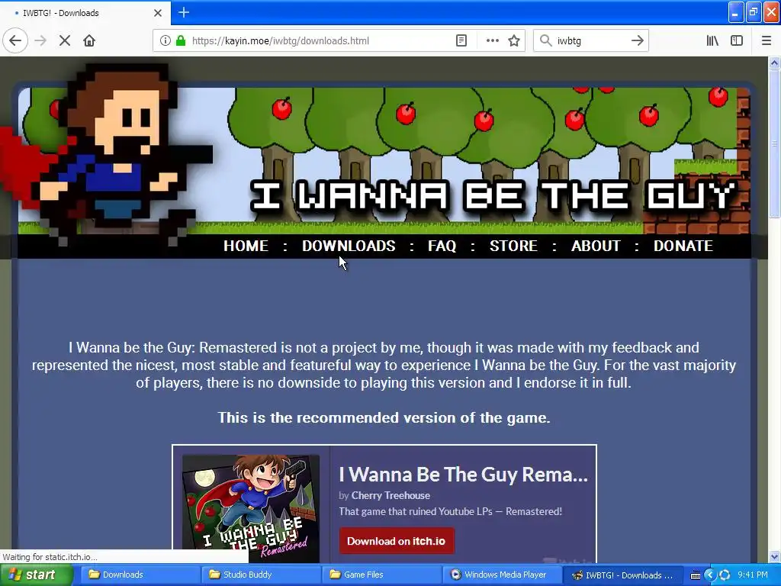This screenshot has width=781, height=586.
Task: Switch to Game Files taskbar window
Action: (381, 575)
